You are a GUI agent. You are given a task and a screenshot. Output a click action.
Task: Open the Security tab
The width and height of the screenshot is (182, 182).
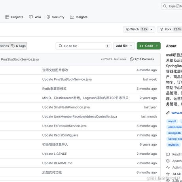tap(55, 17)
